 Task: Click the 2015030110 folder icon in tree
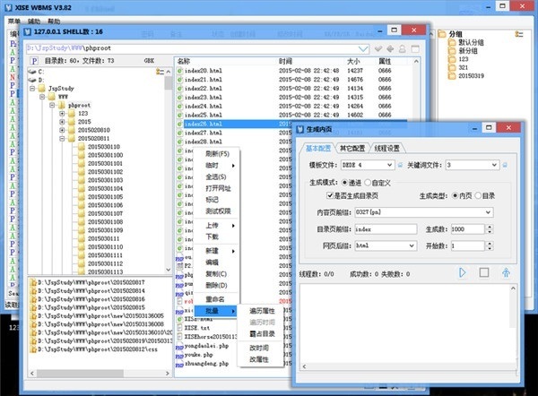point(82,147)
